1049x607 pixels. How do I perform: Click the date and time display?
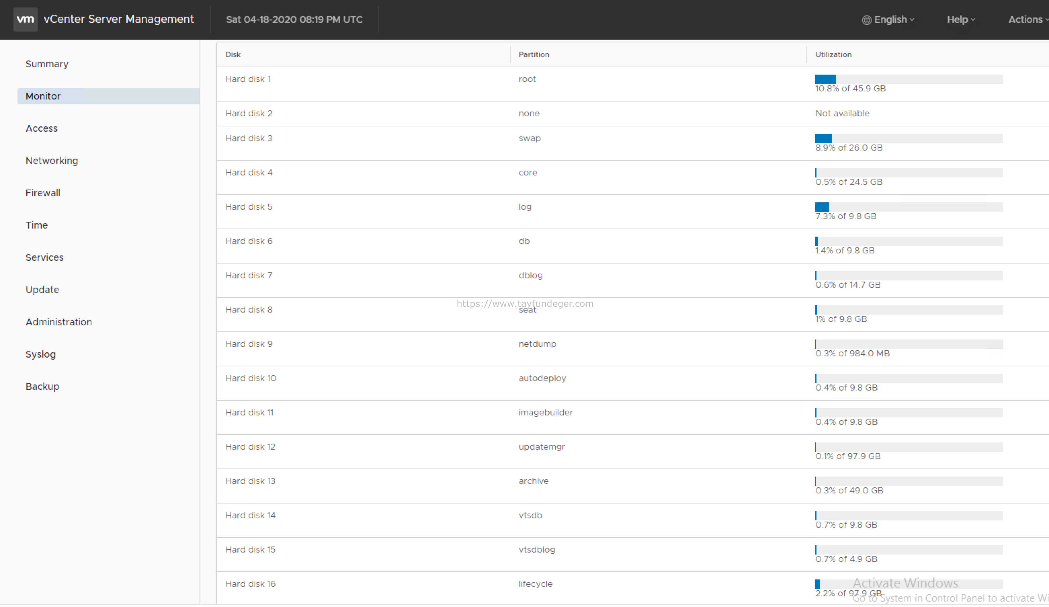(294, 19)
